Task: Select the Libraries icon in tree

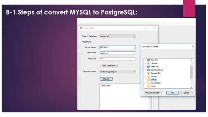Action: pyautogui.click(x=149, y=63)
